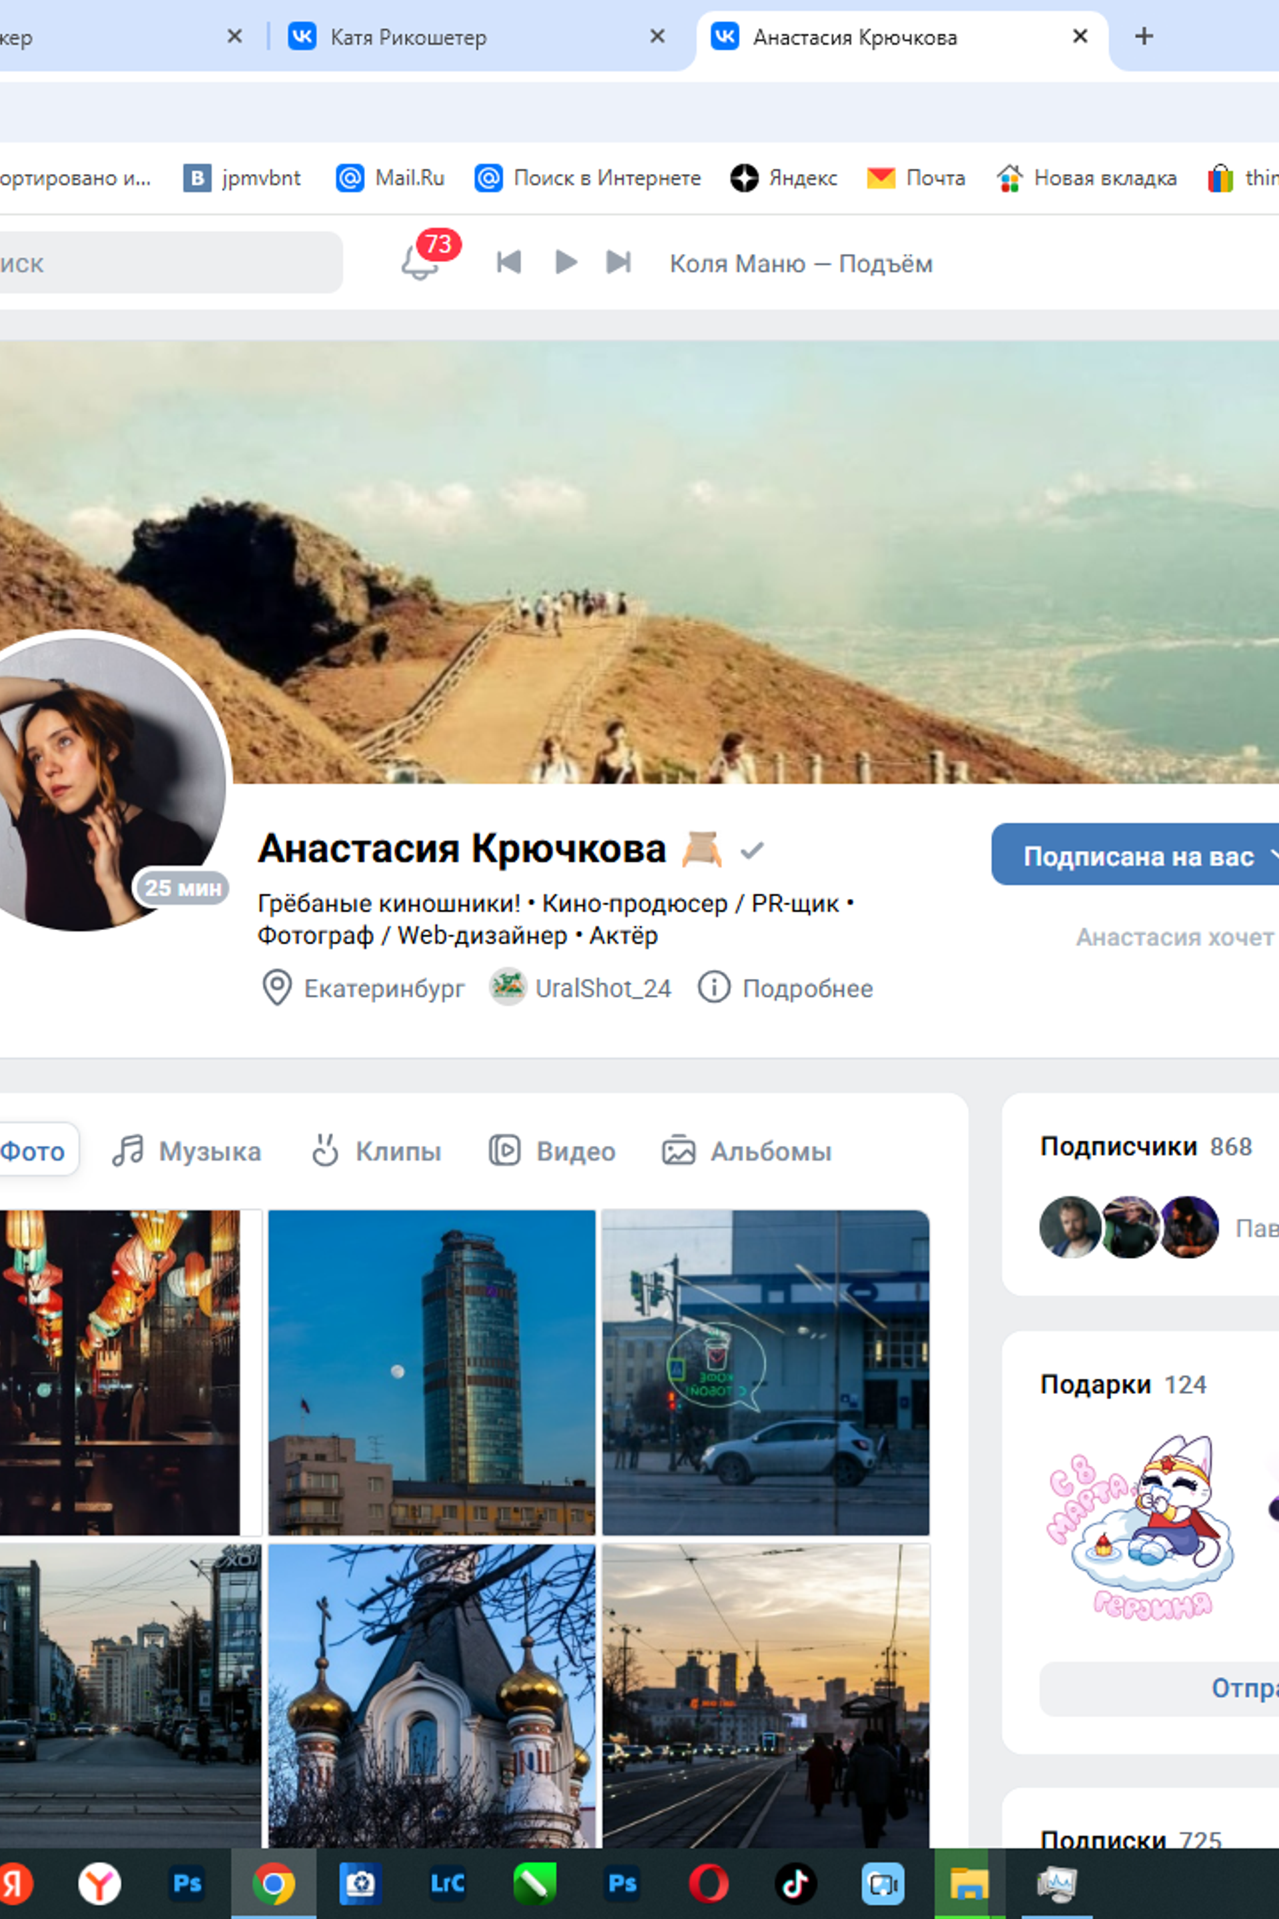
Task: Click the Екатеринбург location pin
Action: pos(276,987)
